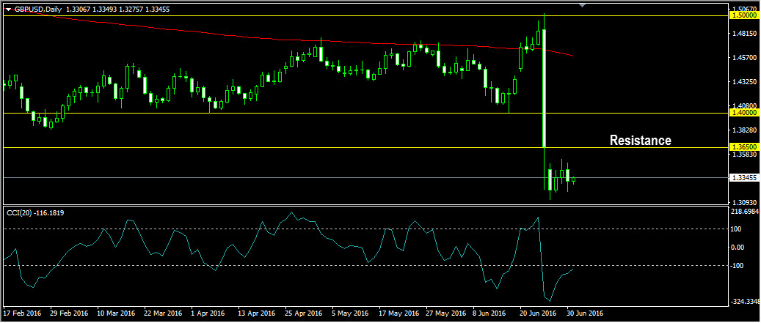Click the 17 Feb 2016 date label

21,313
